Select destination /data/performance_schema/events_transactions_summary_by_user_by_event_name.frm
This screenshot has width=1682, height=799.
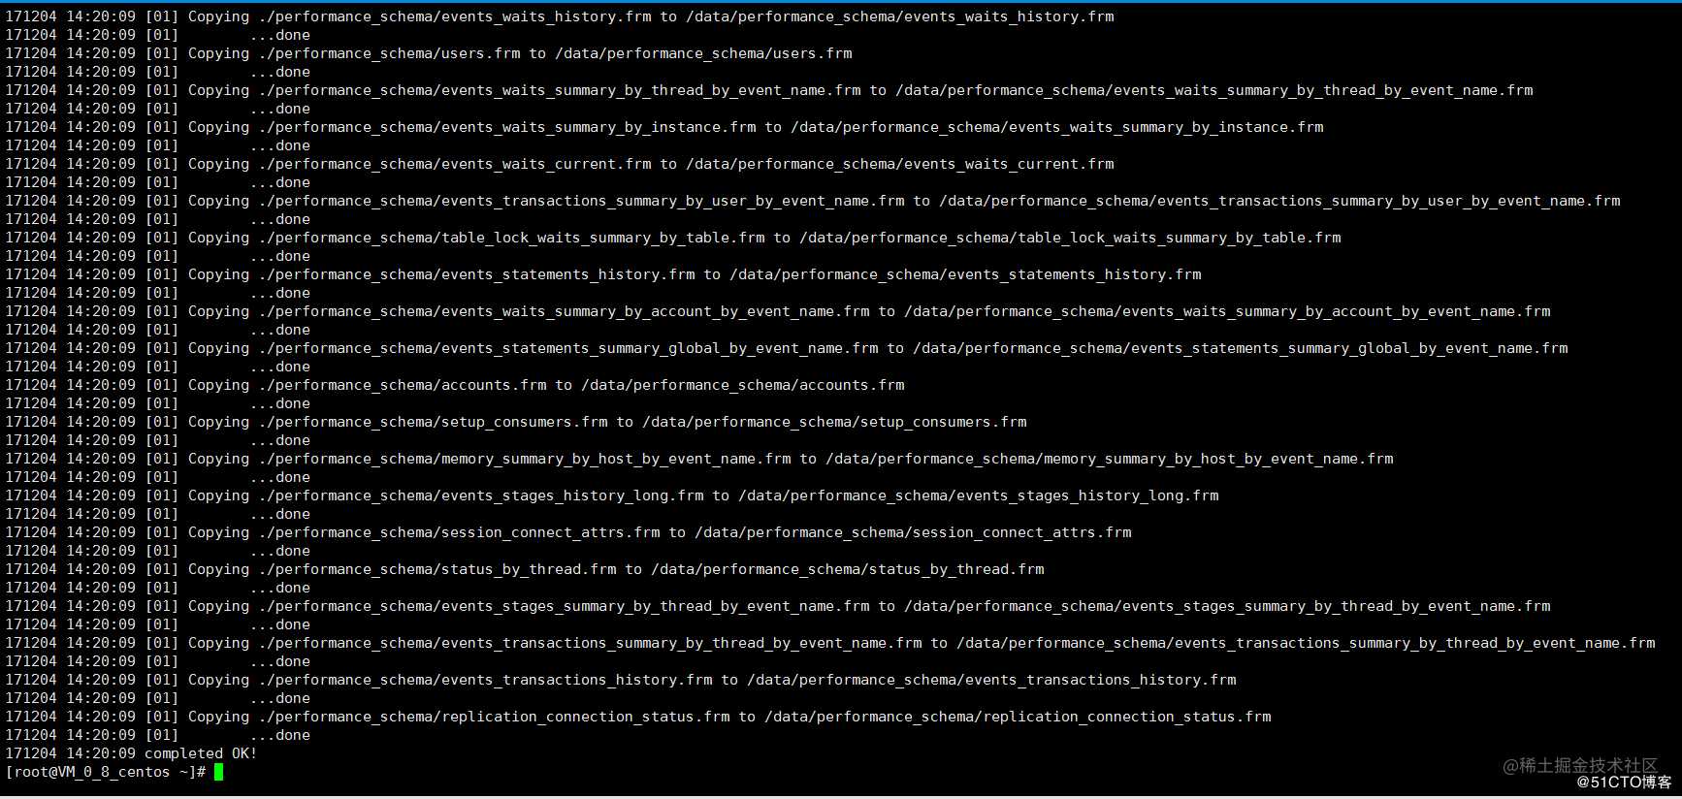[1280, 201]
